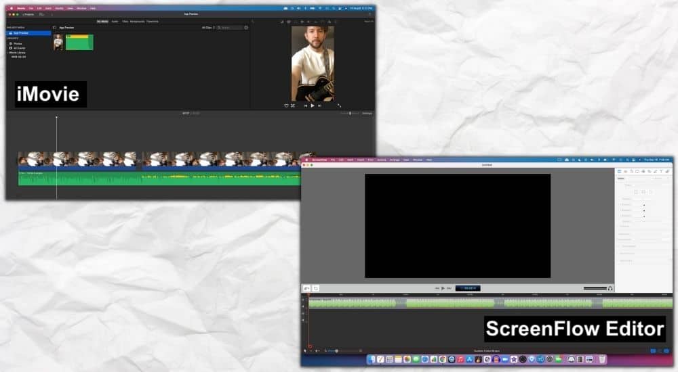The image size is (678, 372).
Task: Rewind playback in ScreenFlow
Action: [x=437, y=288]
